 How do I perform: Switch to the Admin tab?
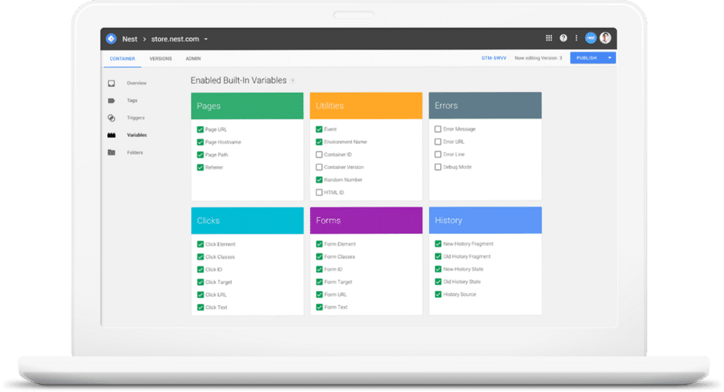[193, 59]
